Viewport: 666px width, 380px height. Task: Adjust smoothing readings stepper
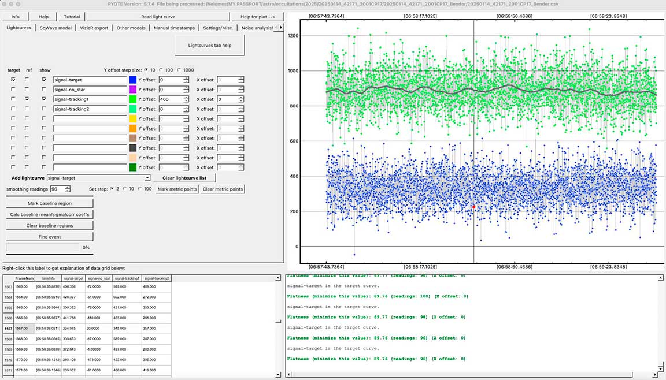(67, 189)
